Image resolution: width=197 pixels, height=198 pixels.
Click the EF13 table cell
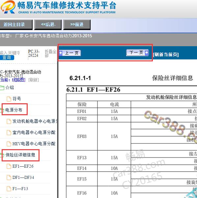click(x=82, y=158)
